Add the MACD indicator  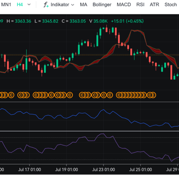tap(124, 5)
